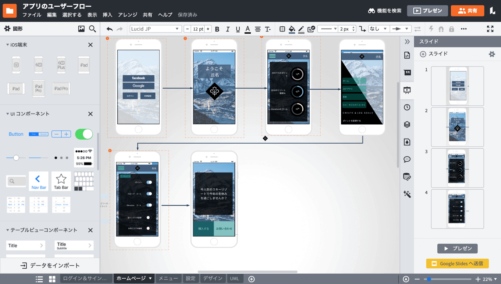This screenshot has height=284, width=501.
Task: Collapse the iOS端末 shape section
Action: pyautogui.click(x=8, y=45)
